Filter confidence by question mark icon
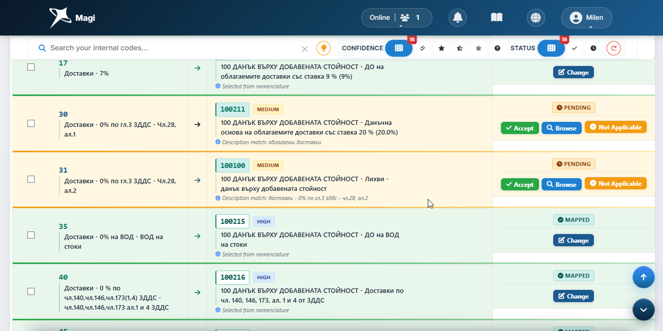 tap(497, 48)
